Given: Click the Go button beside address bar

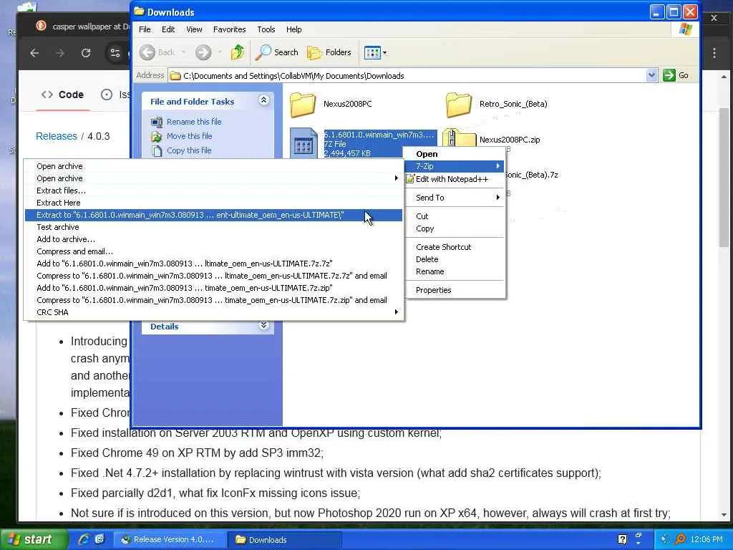Looking at the screenshot, I should 676,75.
